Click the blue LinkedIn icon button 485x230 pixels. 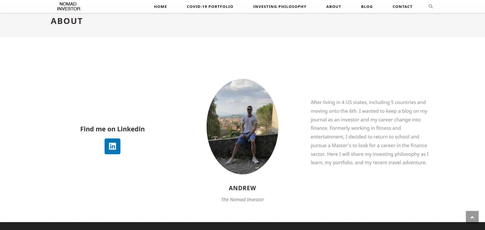(112, 146)
